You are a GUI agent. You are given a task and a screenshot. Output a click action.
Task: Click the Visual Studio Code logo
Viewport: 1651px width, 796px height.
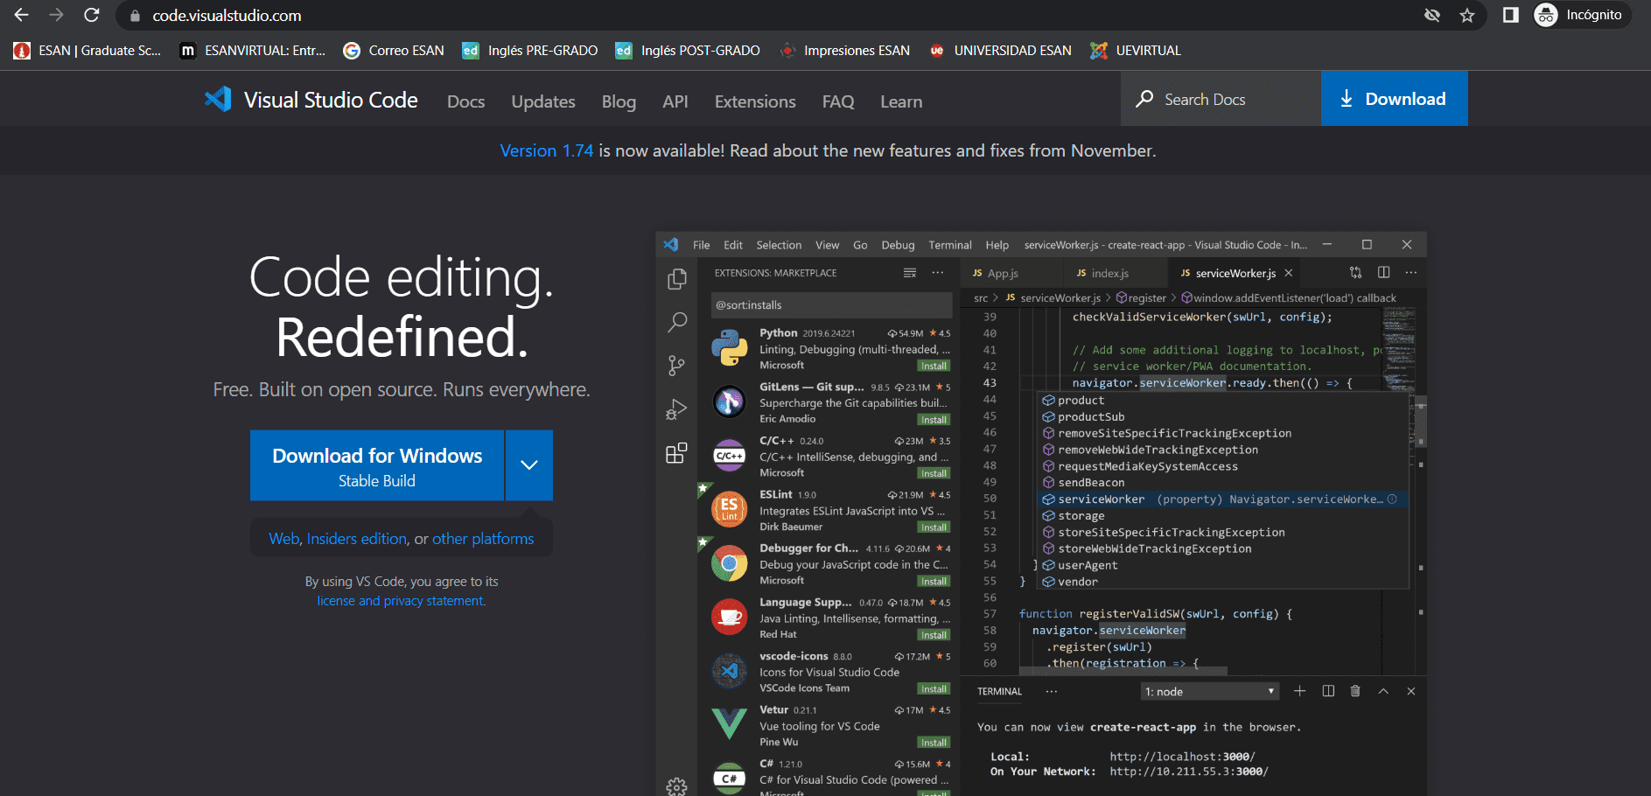pyautogui.click(x=311, y=100)
